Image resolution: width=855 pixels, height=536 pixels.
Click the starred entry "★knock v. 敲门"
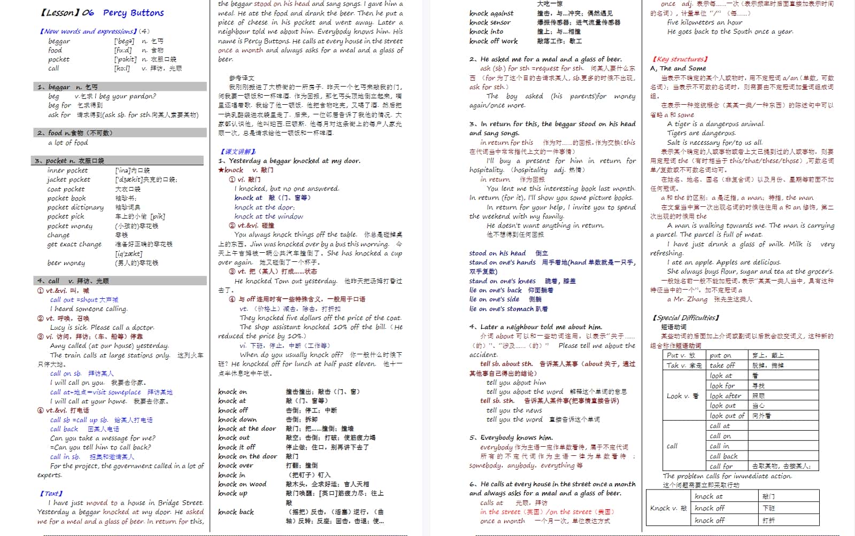tap(245, 170)
